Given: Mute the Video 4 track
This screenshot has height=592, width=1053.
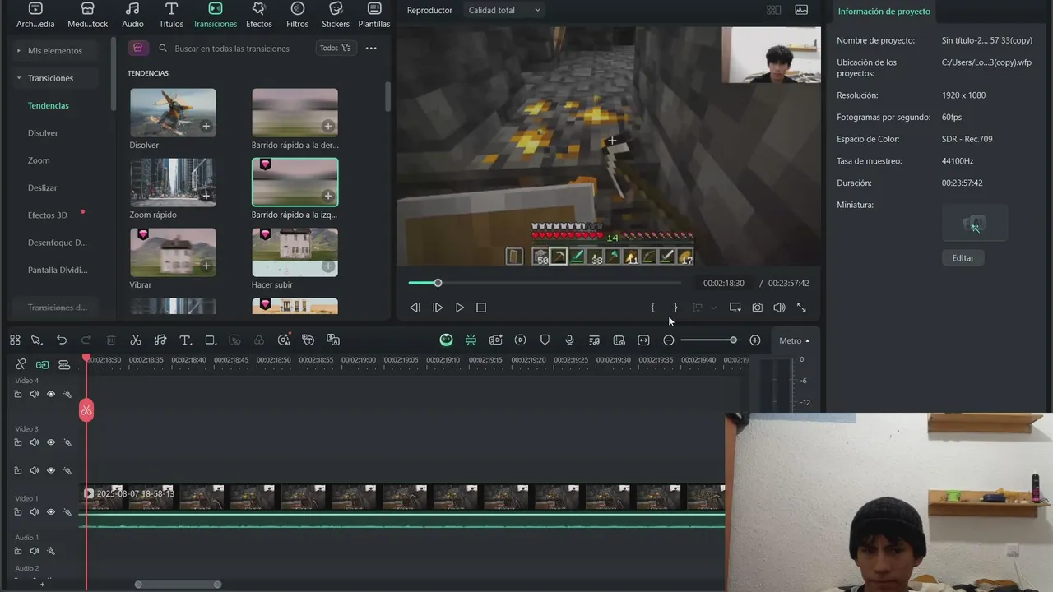Looking at the screenshot, I should (35, 395).
